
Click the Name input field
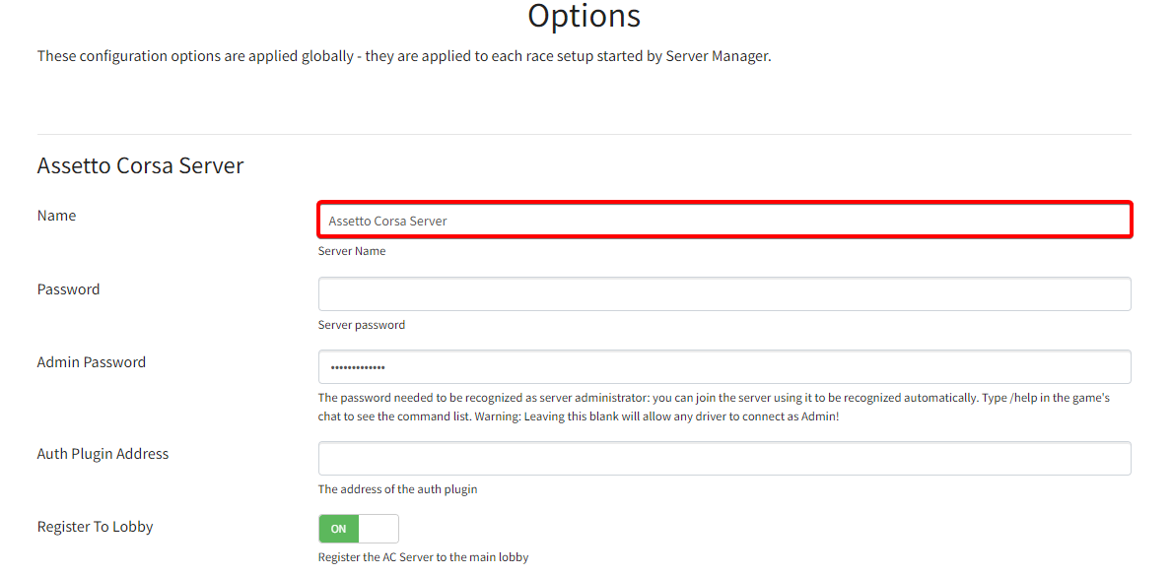pos(724,221)
